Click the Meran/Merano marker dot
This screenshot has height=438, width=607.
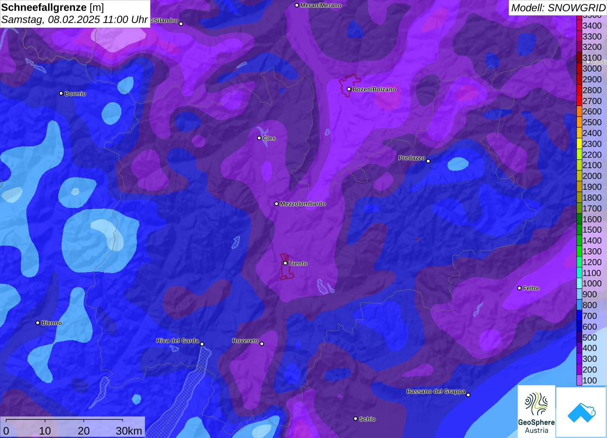click(297, 5)
